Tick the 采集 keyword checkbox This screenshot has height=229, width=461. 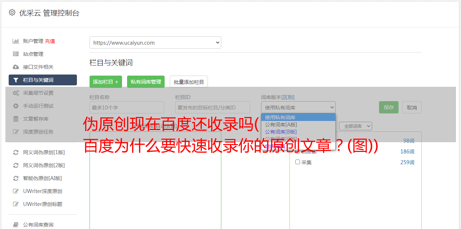point(297,162)
